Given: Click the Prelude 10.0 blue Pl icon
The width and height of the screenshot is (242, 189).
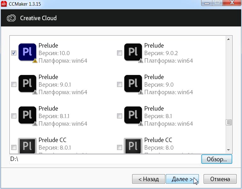Looking at the screenshot, I should coord(27,52).
